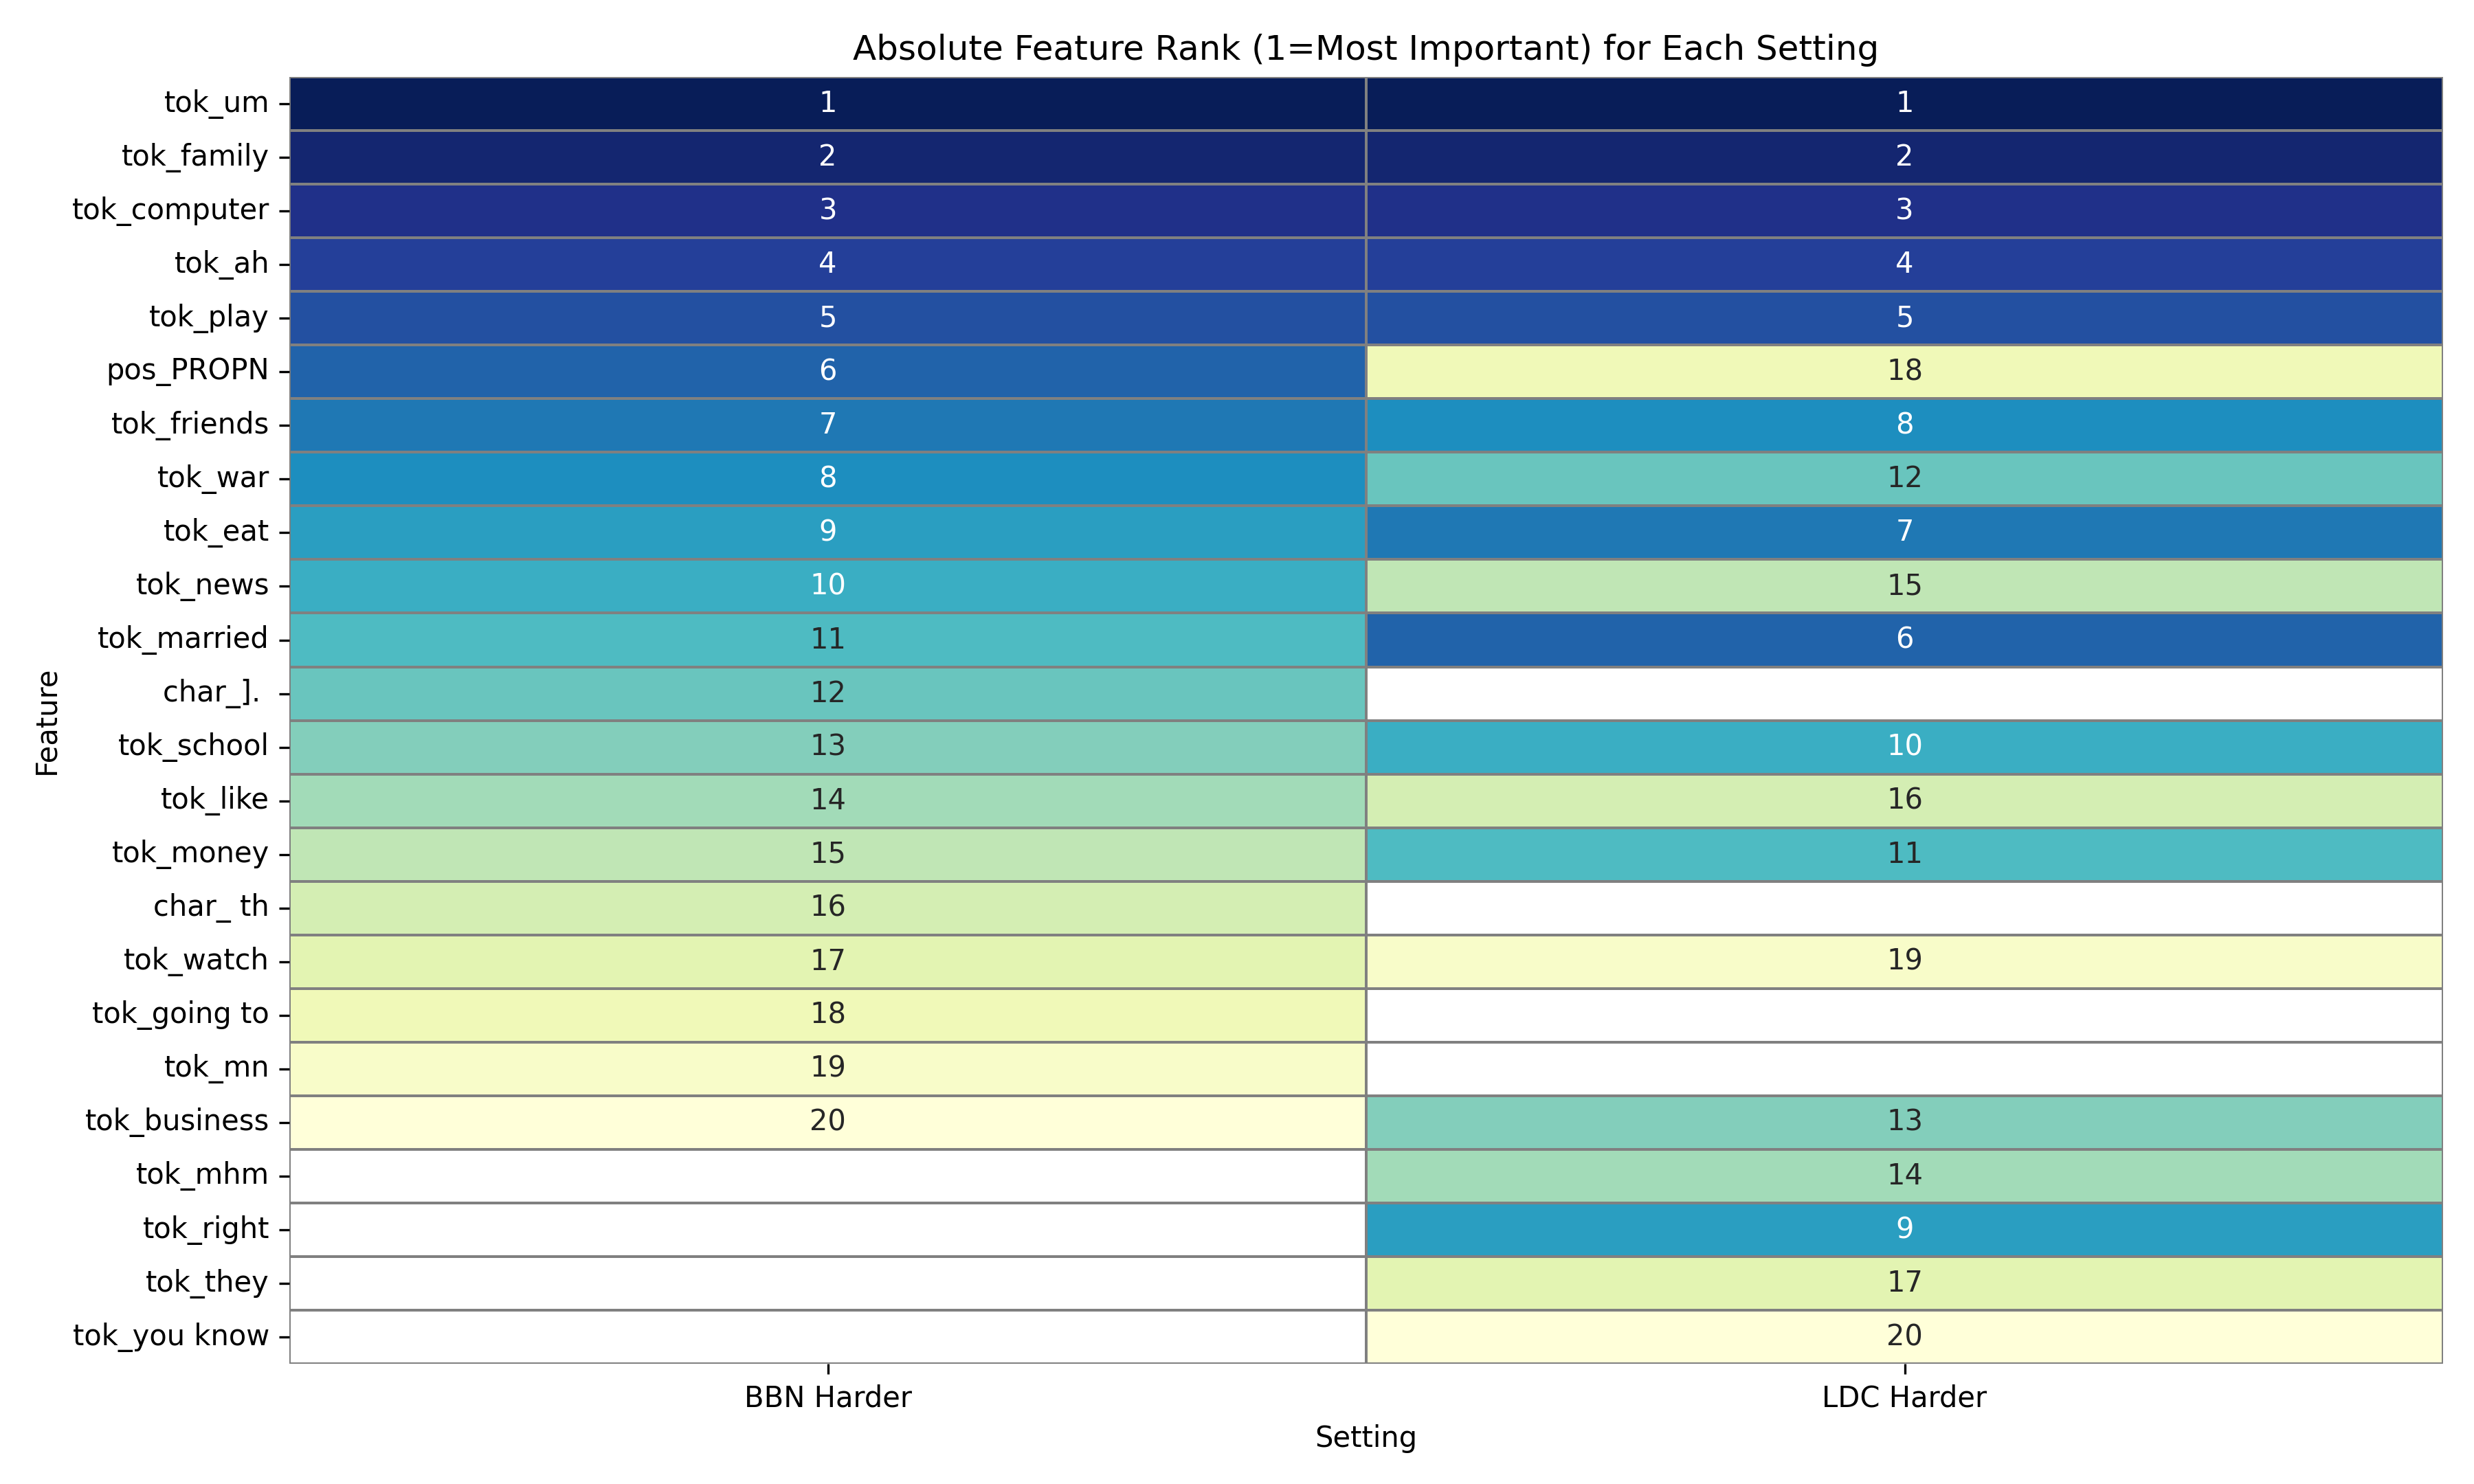This screenshot has width=2474, height=1484.
Task: Click the BBN Harder x-axis label
Action: (827, 1397)
